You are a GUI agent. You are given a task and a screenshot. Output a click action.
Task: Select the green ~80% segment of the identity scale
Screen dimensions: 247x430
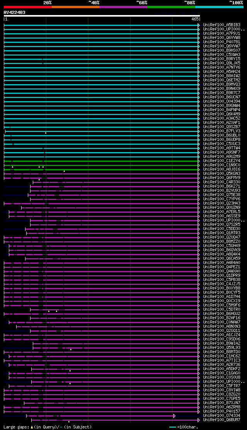click(x=171, y=7)
